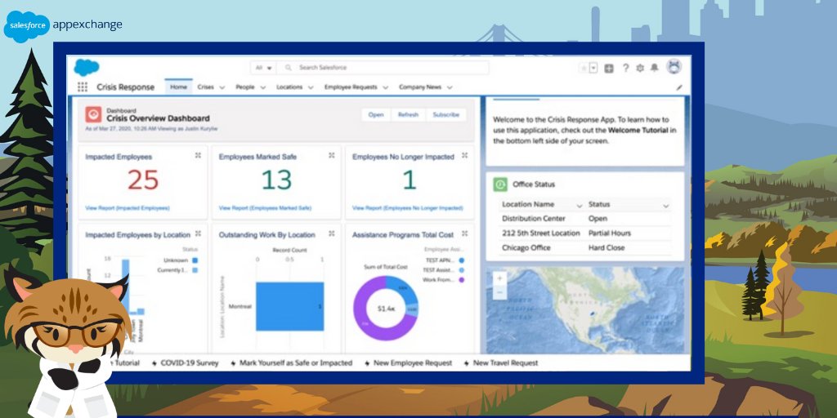Click the Salesforce cloud logo in app header
Viewport: 837px width, 418px height.
[87, 67]
